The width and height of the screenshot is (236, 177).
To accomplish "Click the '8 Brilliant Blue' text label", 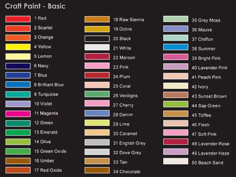I will click(x=49, y=85).
